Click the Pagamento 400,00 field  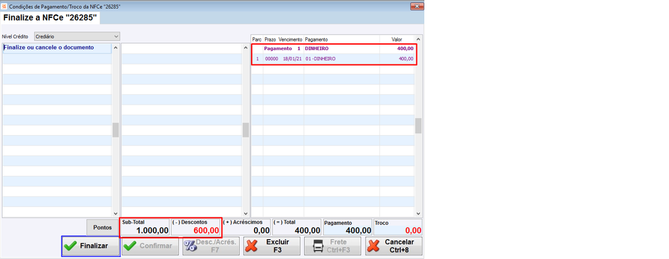click(x=348, y=227)
